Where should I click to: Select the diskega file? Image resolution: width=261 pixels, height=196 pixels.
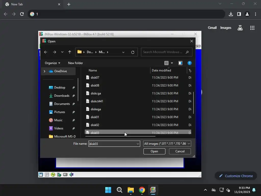tap(138, 109)
